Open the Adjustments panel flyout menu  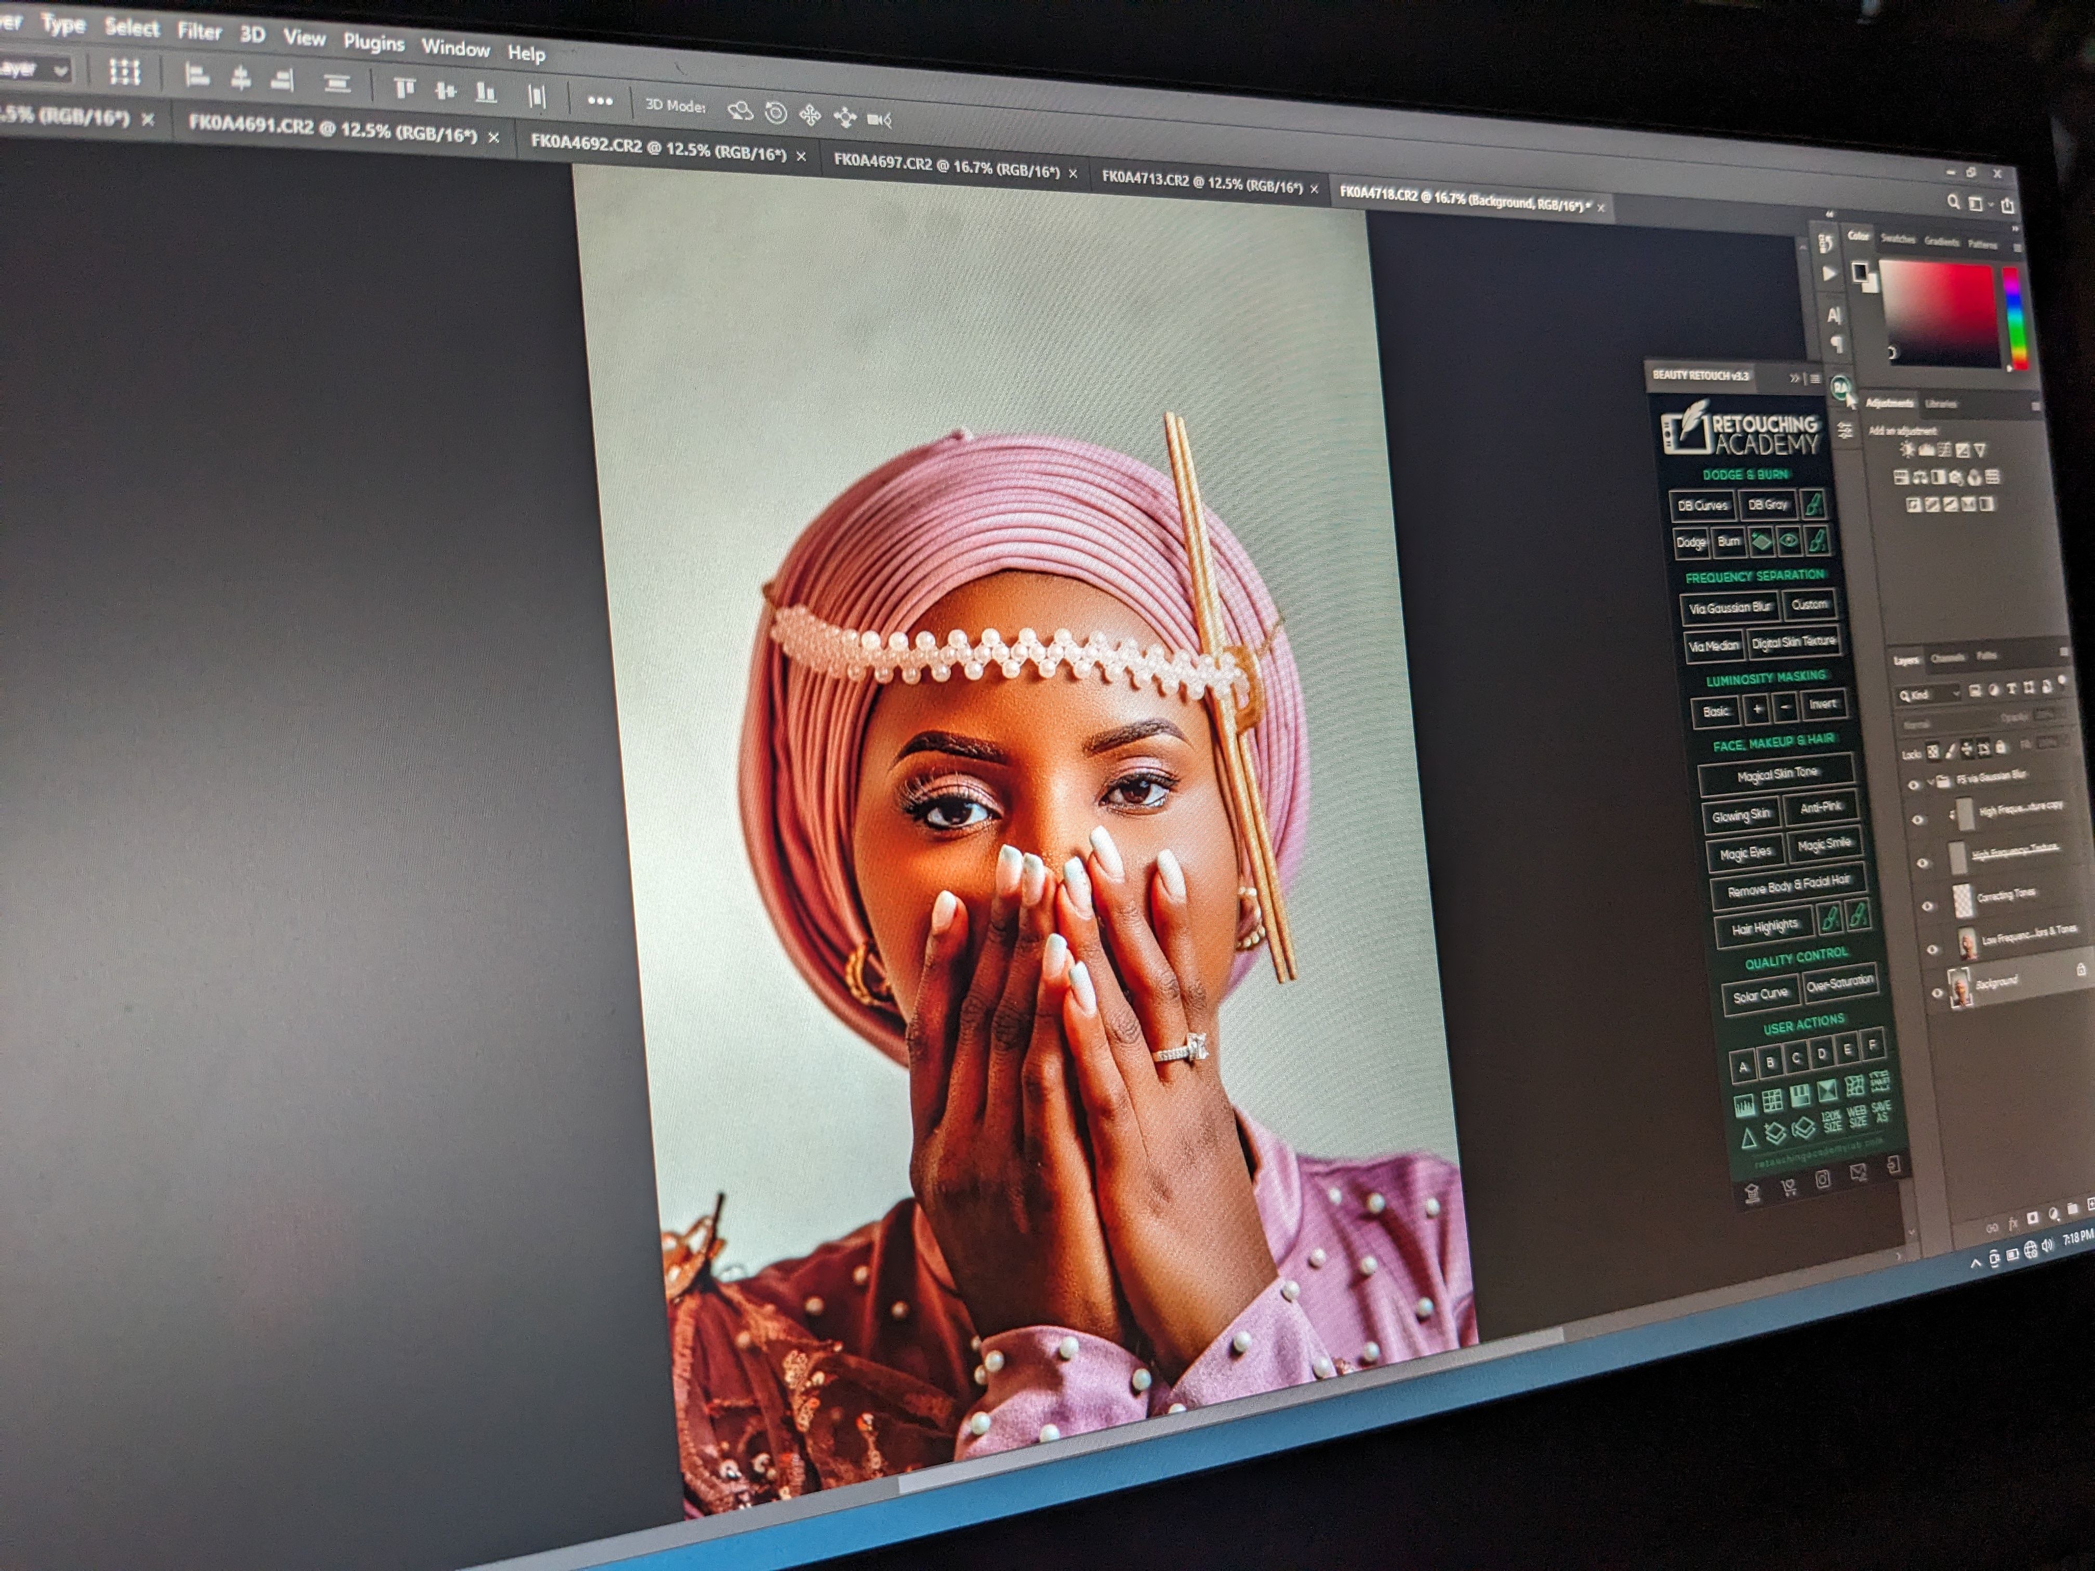(x=2035, y=406)
